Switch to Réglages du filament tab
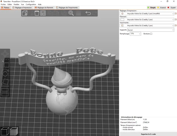The width and height of the screenshot is (177, 136). point(44,8)
